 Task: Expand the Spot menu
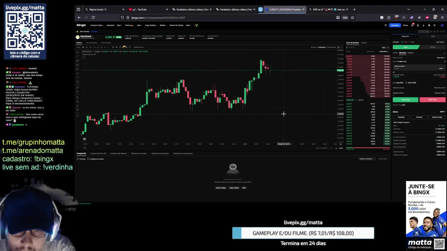pyautogui.click(x=119, y=25)
